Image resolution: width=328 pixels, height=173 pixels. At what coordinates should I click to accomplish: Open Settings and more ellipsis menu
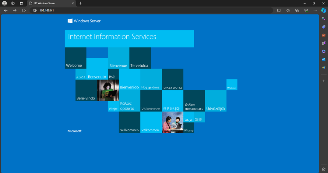[315, 10]
